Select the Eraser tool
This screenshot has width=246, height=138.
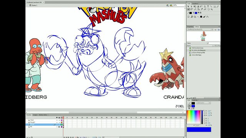[x=205, y=9]
